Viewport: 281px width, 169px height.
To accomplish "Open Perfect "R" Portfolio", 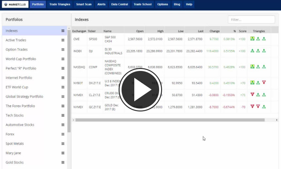I will [34, 68].
